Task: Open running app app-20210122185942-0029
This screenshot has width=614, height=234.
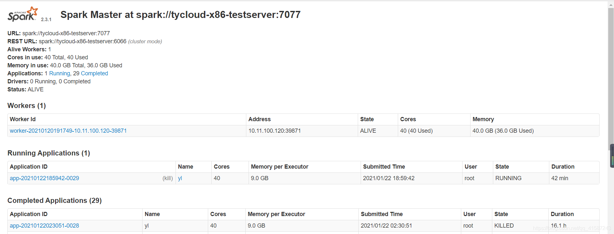Action: 45,178
